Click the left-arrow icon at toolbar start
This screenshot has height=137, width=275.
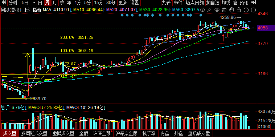click(4, 3)
